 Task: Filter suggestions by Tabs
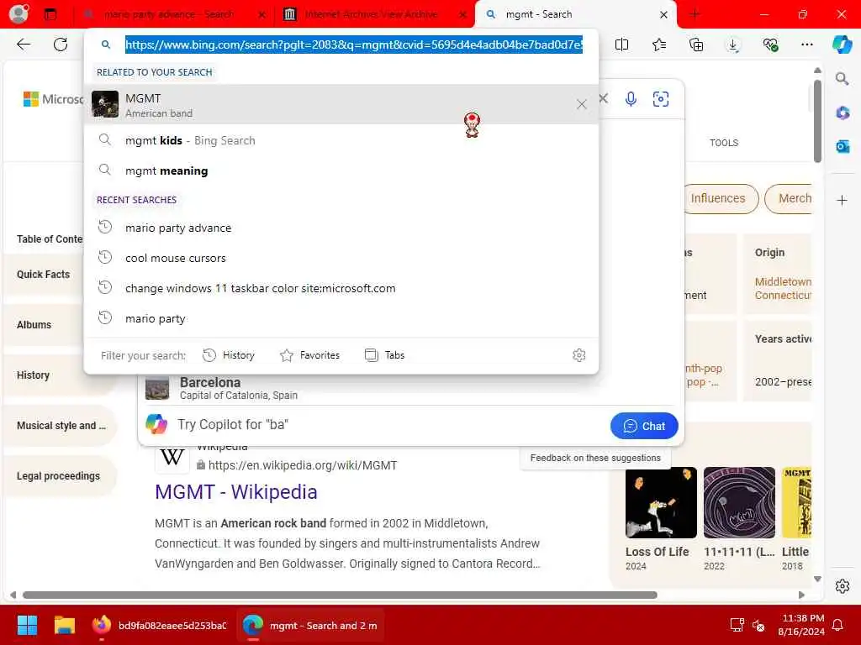click(x=384, y=355)
